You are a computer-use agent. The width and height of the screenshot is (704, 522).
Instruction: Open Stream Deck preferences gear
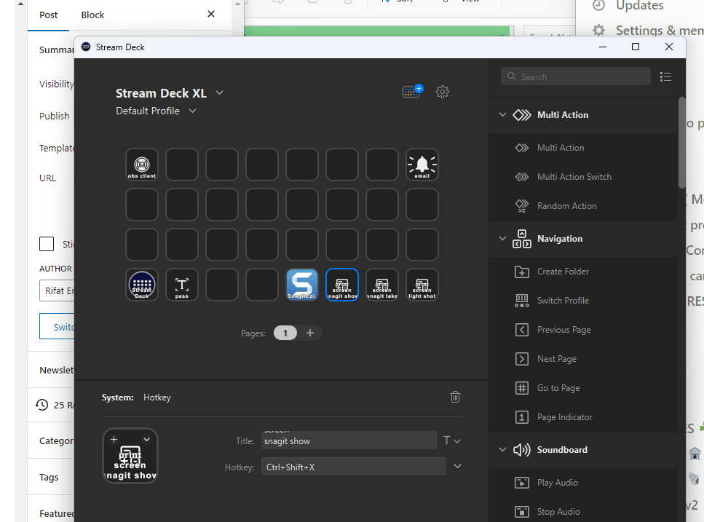(442, 92)
